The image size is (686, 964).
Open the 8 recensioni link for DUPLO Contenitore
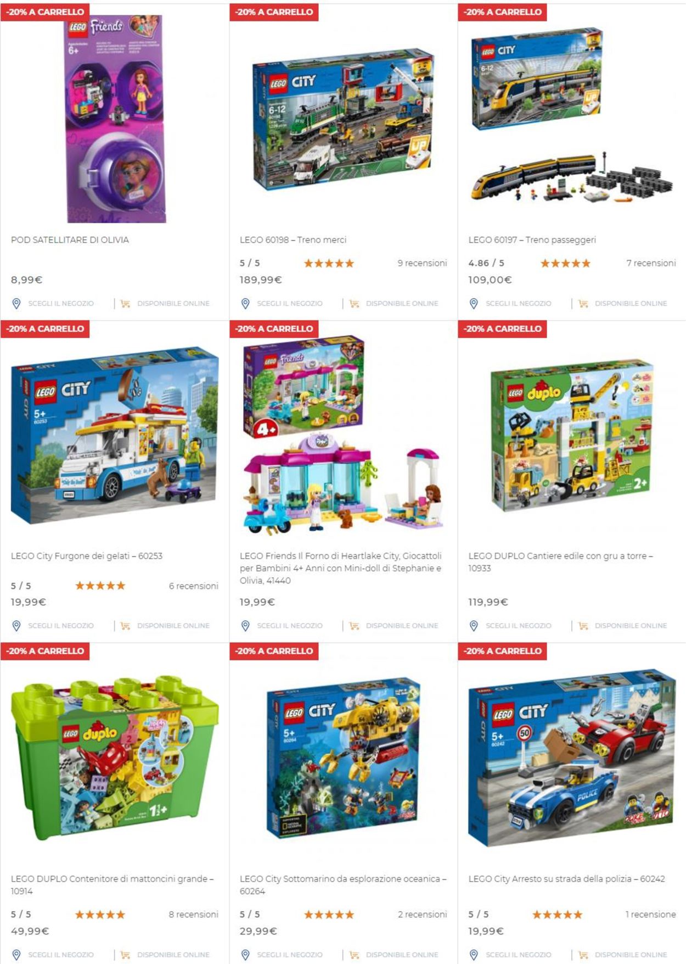[193, 915]
